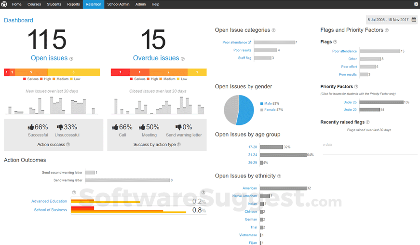Screen dimensions: 420x245
Task: Open the Advanced Education link
Action: pos(49,201)
